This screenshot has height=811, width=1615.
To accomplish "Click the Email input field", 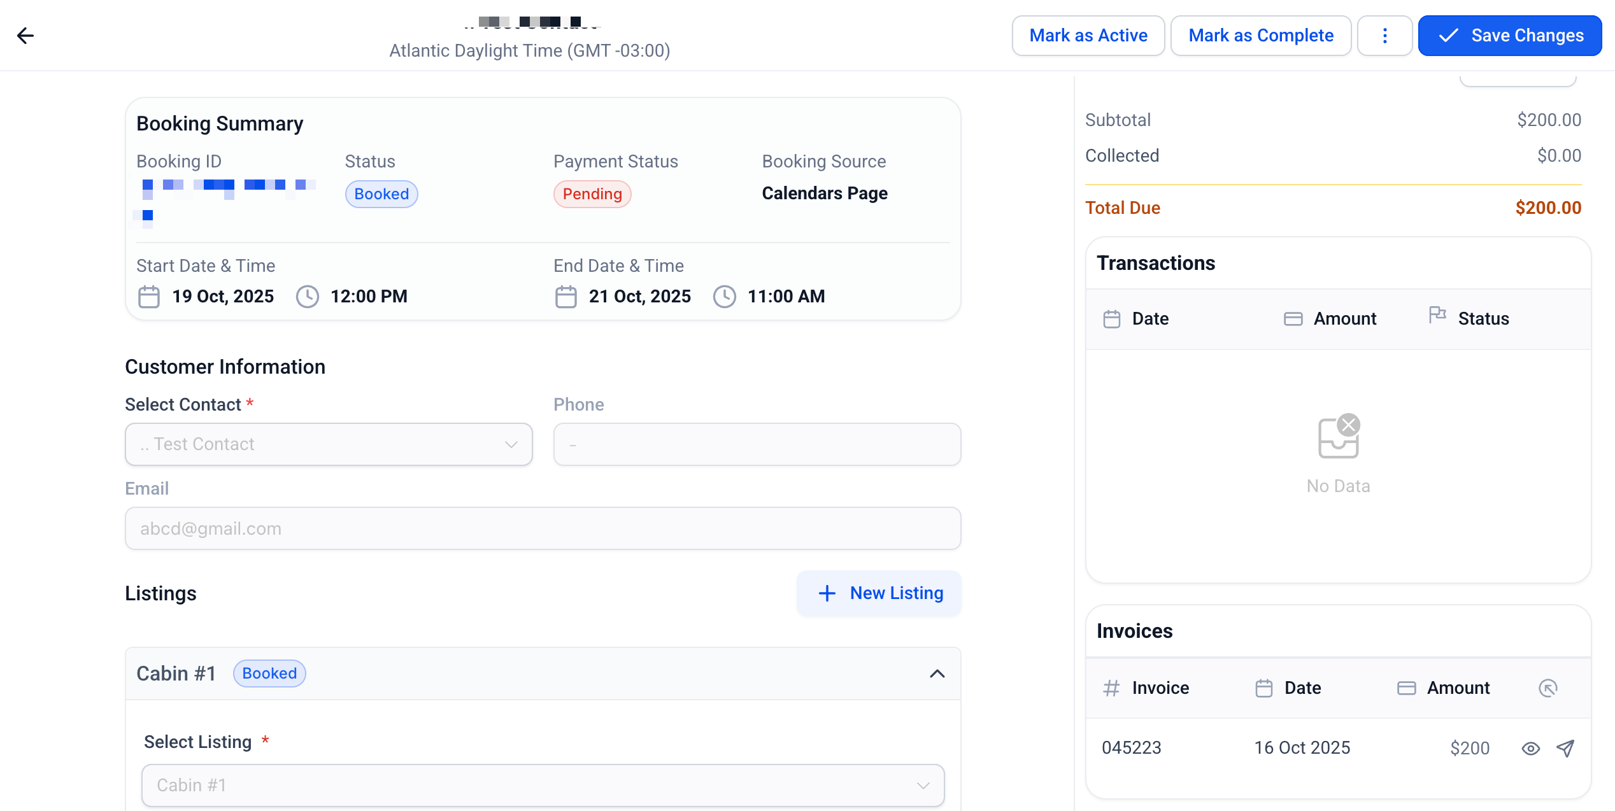I will [543, 528].
